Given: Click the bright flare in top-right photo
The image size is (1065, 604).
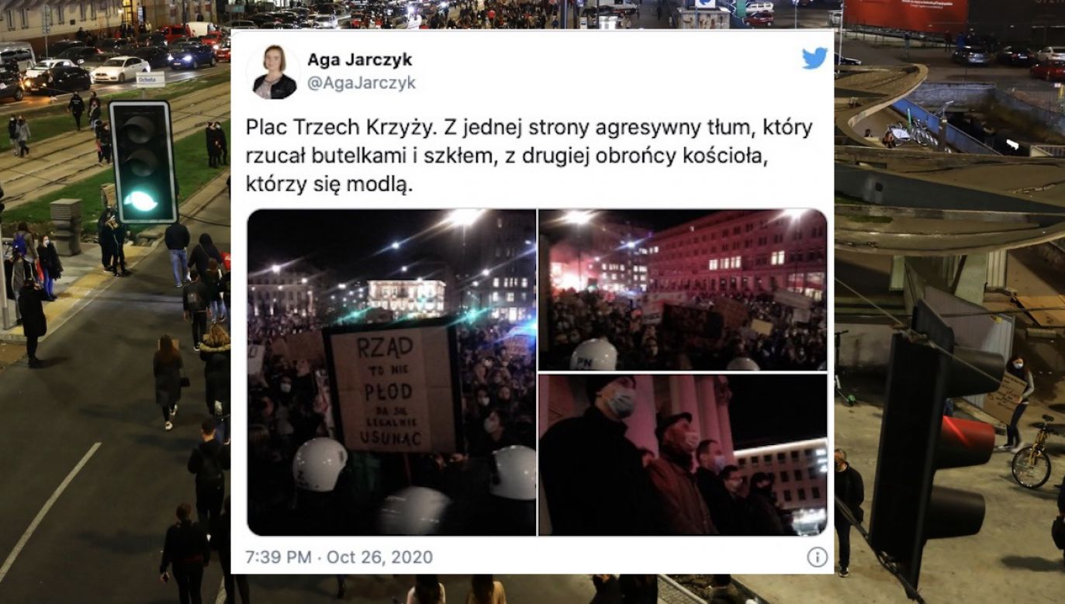Looking at the screenshot, I should (566, 274).
